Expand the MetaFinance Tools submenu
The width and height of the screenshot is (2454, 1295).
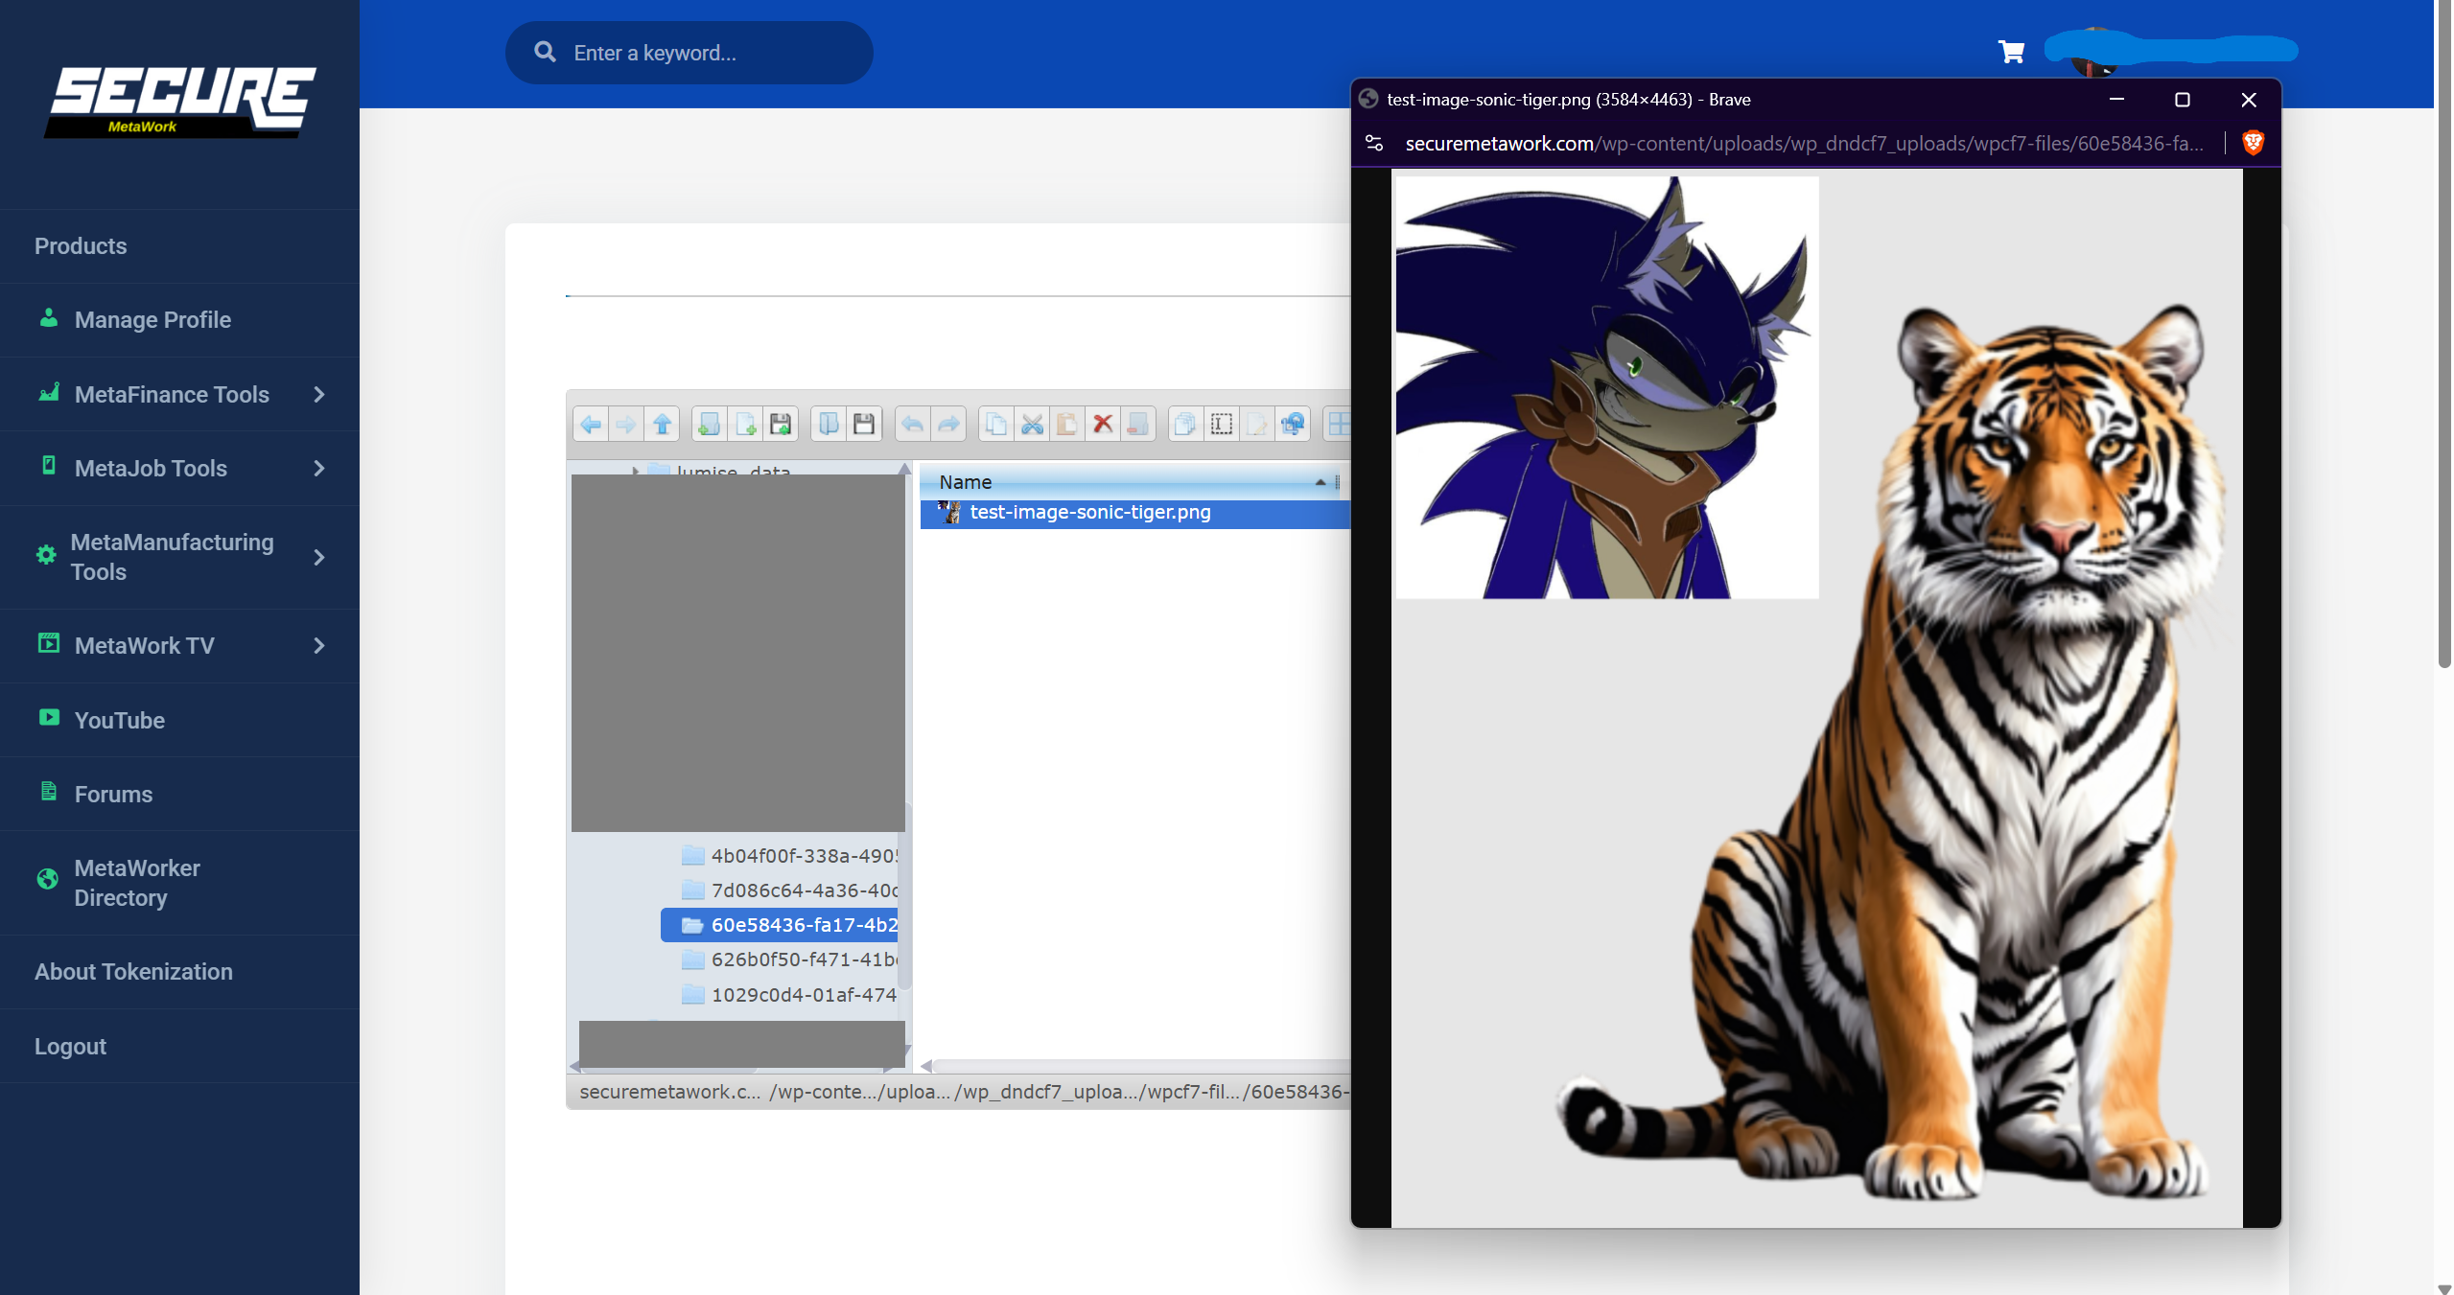coord(319,394)
